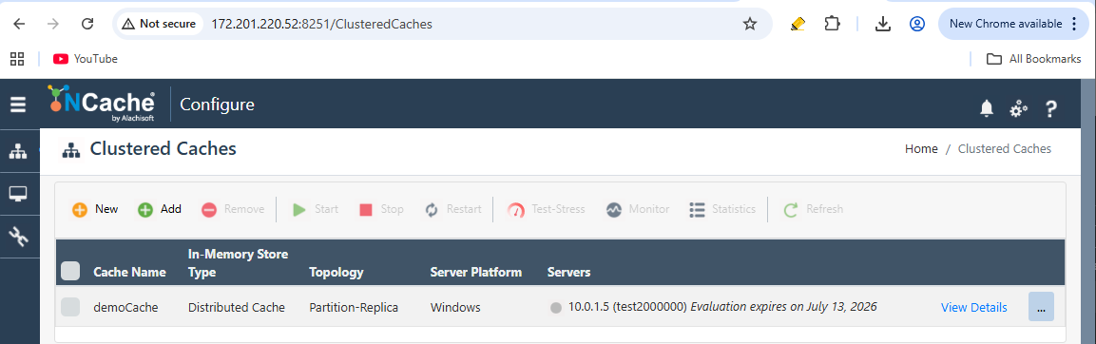Click the Test-Stress toolbar button
The width and height of the screenshot is (1096, 344).
click(547, 209)
